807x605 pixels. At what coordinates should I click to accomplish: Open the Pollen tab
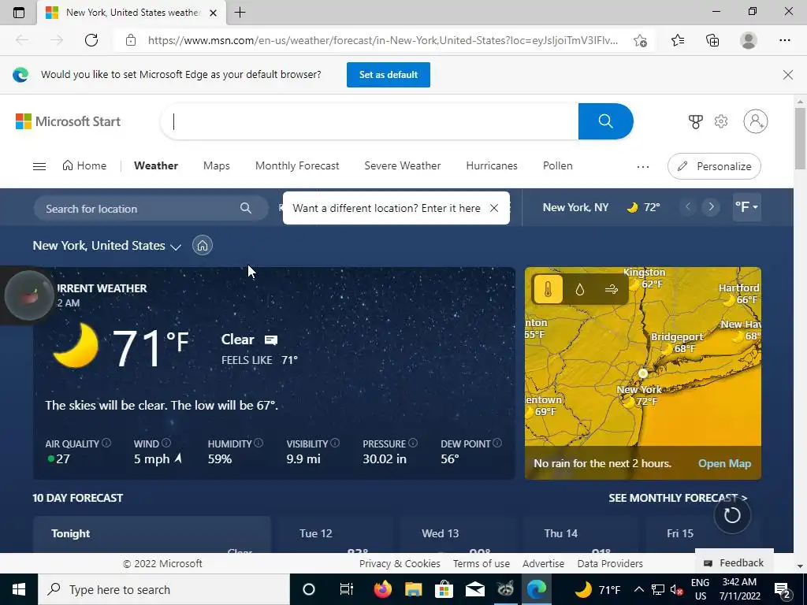pos(557,165)
